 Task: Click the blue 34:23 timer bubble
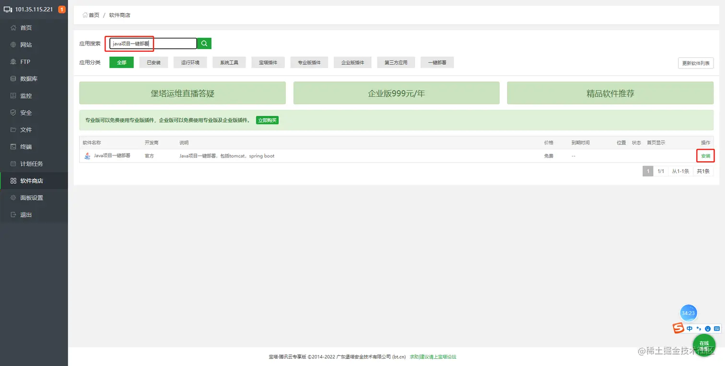(688, 313)
